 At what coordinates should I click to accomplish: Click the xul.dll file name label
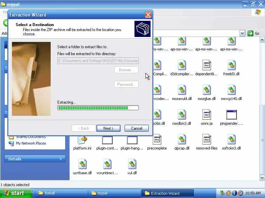132,173
